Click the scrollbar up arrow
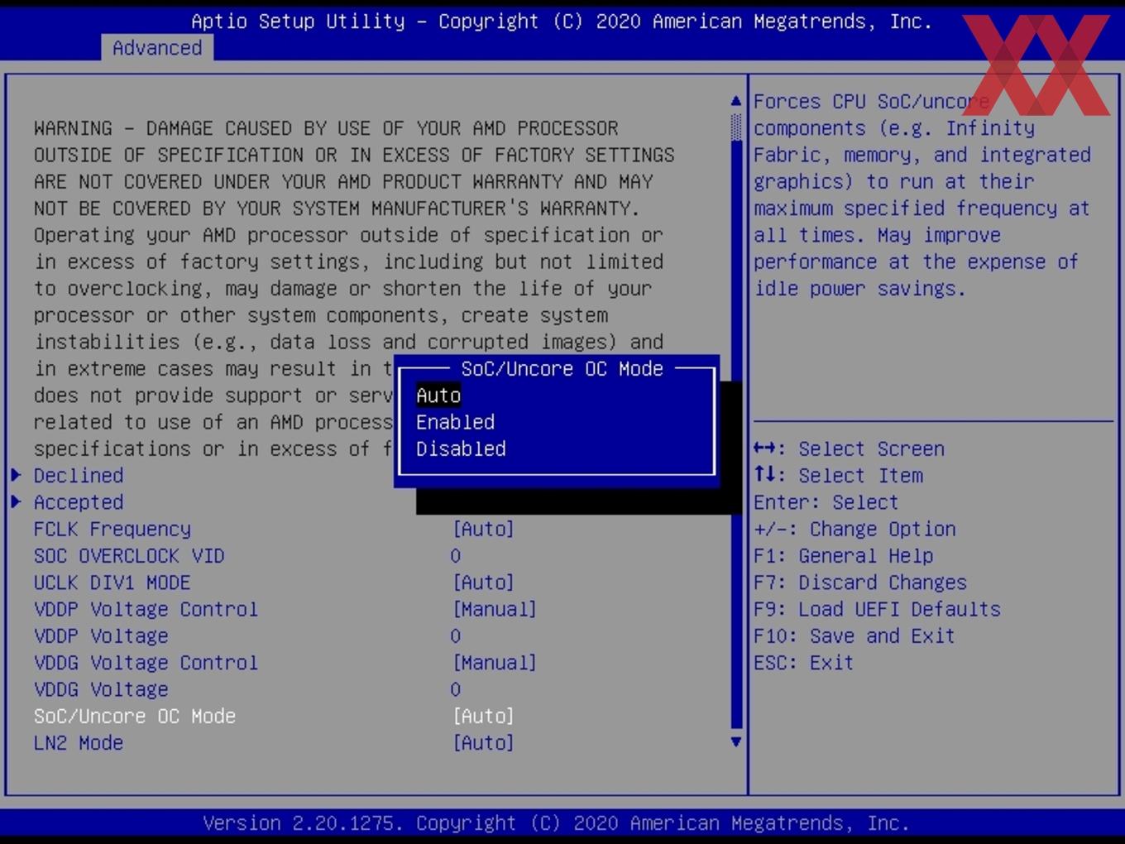1125x844 pixels. click(x=736, y=101)
